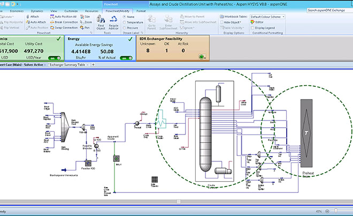Select the BAL-1 balance block
Screen dimensions: 353x216
tap(116, 159)
